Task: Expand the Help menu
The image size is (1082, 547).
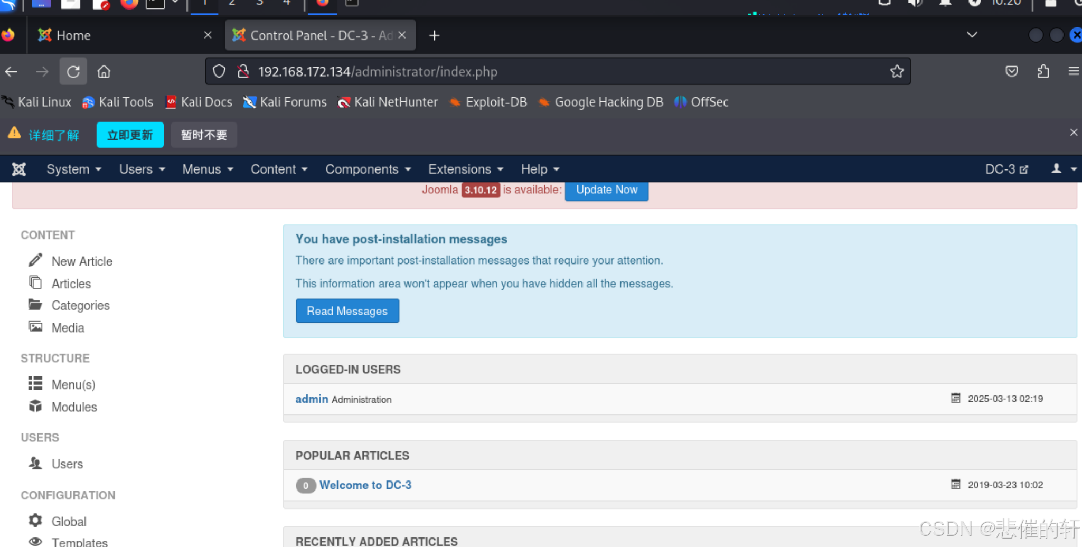Action: click(540, 169)
